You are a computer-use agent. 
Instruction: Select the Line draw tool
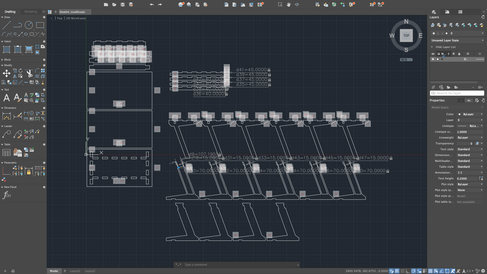6,25
